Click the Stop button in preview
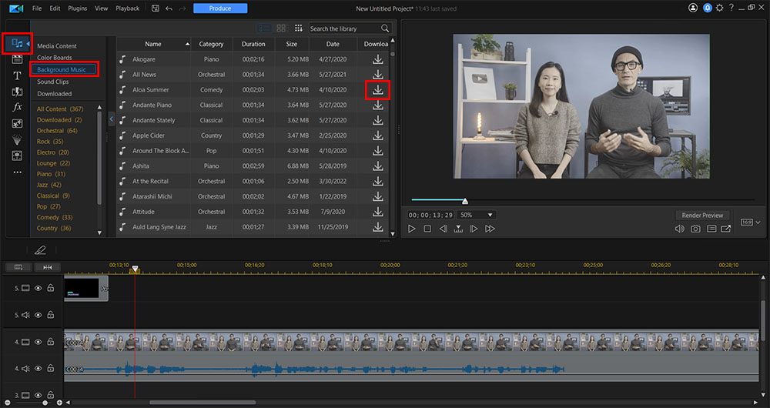Viewport: 770px width, 408px height. point(427,229)
